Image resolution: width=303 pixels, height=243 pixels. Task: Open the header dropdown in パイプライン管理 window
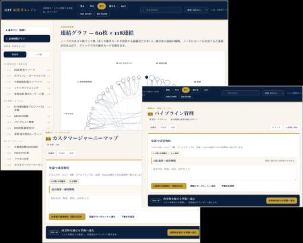tap(273, 93)
